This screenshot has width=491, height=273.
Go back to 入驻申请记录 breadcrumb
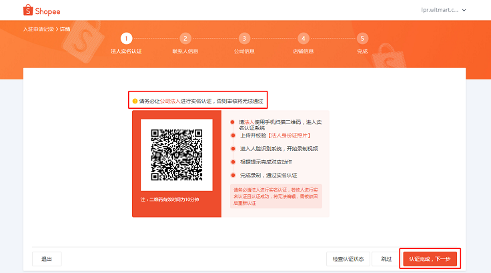(39, 29)
